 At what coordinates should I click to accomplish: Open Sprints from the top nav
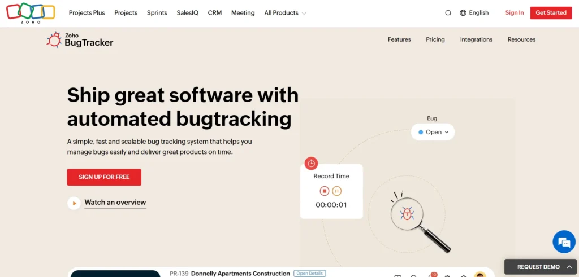[x=157, y=13]
